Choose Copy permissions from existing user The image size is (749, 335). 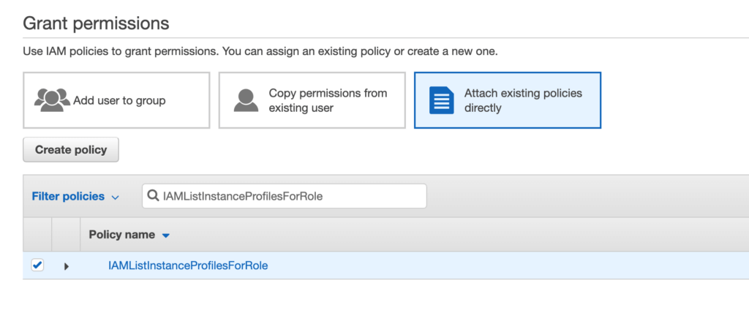coord(312,100)
